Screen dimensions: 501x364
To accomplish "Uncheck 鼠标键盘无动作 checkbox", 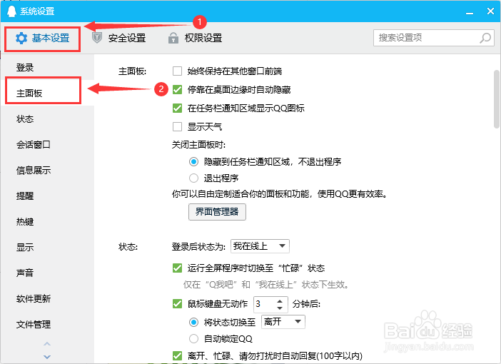I will (x=177, y=303).
